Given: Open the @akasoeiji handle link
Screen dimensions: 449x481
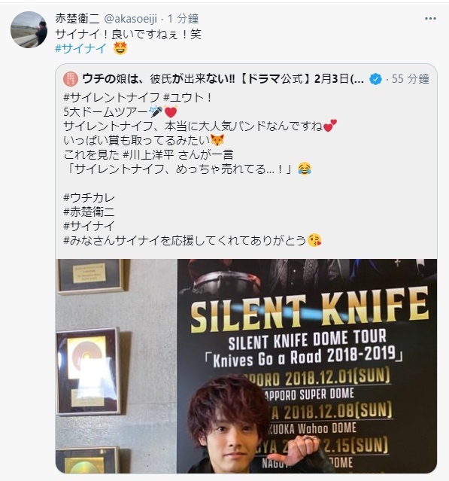Looking at the screenshot, I should (x=131, y=19).
